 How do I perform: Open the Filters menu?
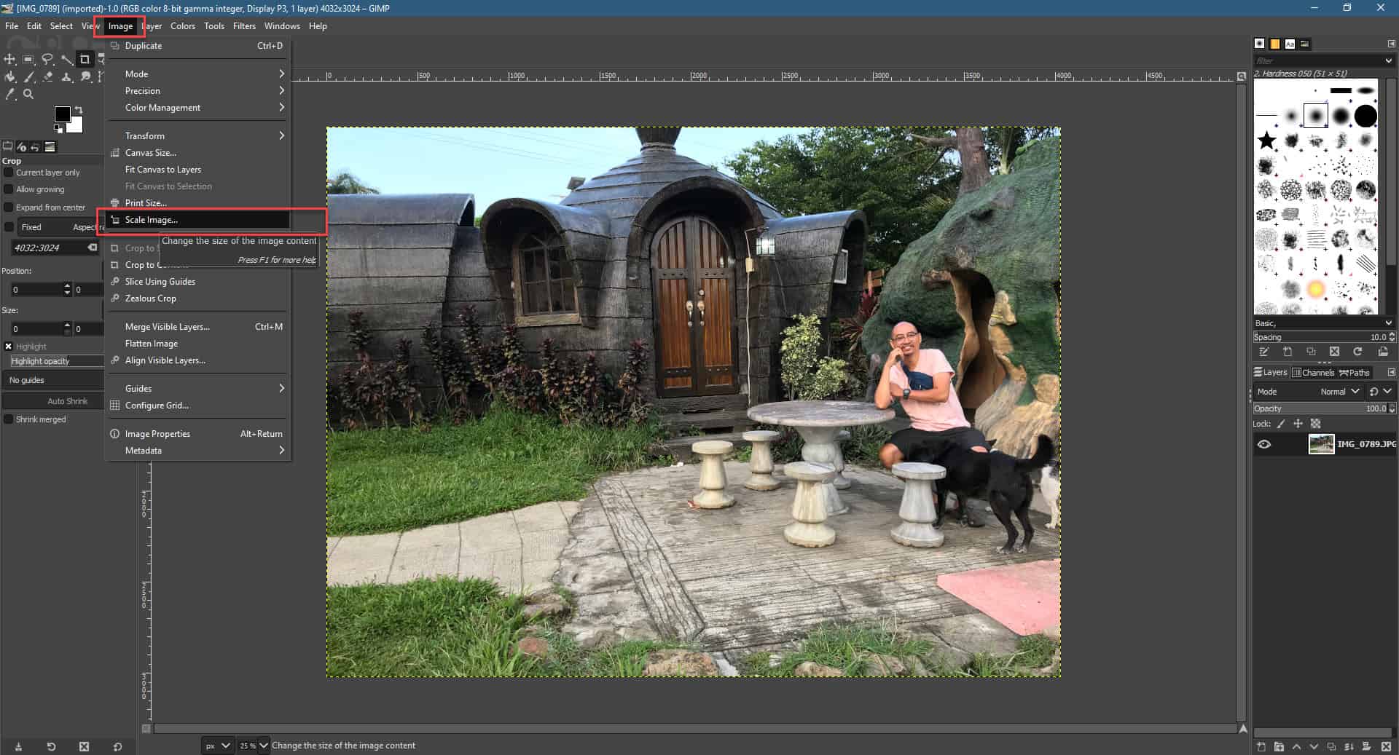244,25
